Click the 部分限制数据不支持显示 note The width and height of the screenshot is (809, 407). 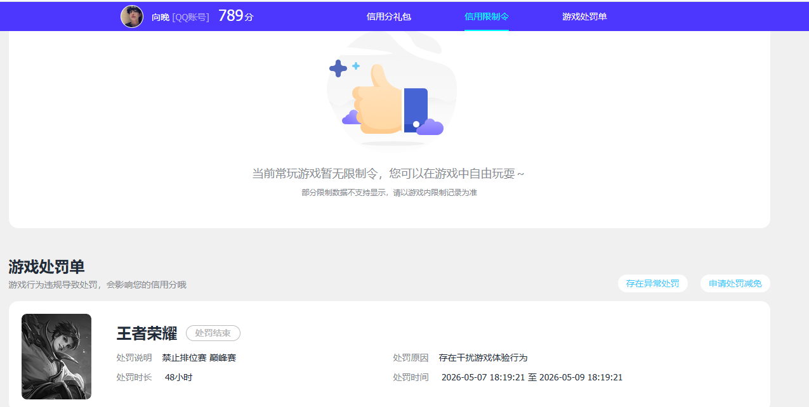coord(389,192)
